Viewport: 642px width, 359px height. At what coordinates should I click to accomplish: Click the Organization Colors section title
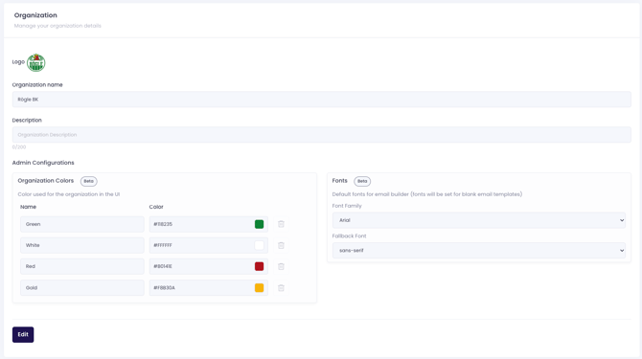tap(45, 181)
